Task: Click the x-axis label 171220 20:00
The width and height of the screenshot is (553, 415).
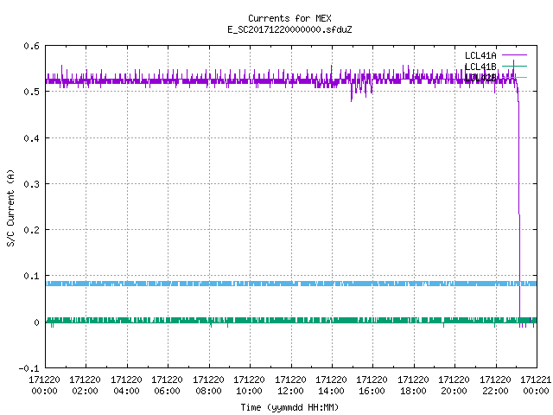Action: (454, 386)
